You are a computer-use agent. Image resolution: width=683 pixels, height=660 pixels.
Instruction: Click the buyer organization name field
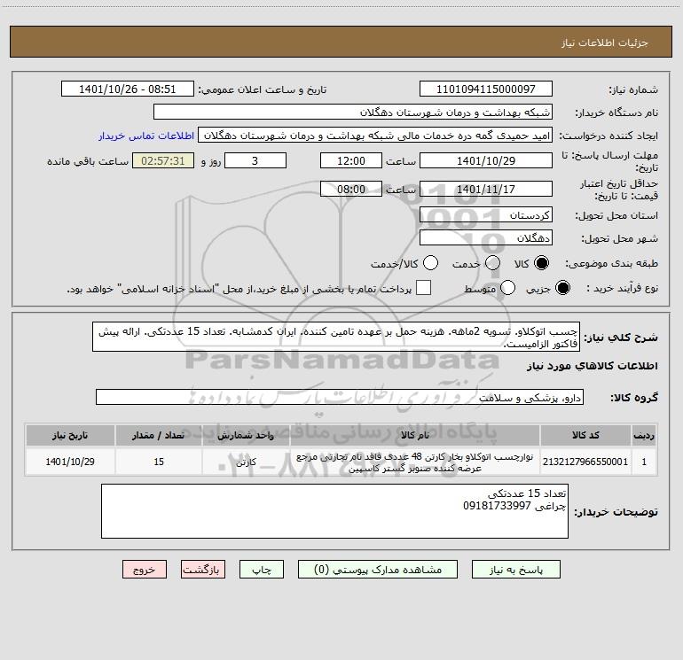coord(353,113)
